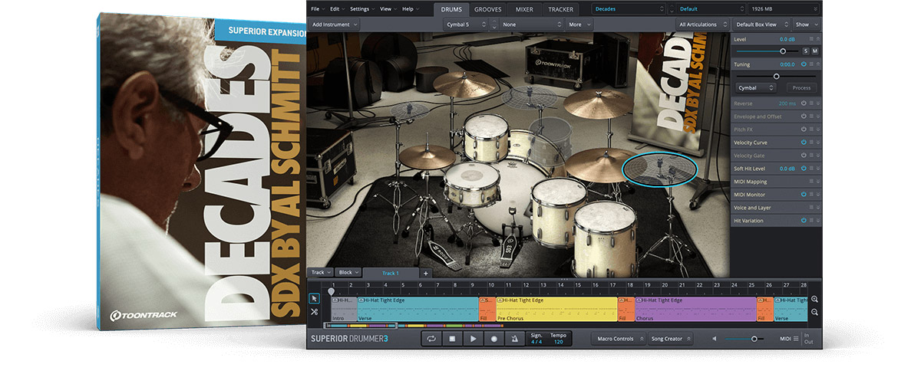Viewport: 921px width, 374px height.
Task: Toggle loop playback in the transport bar
Action: pyautogui.click(x=432, y=339)
